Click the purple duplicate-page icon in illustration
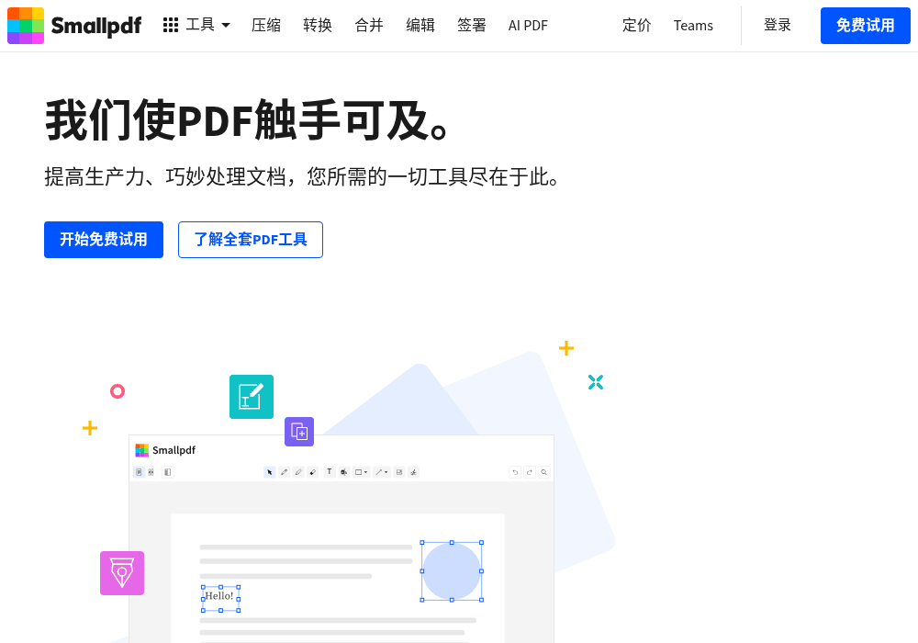This screenshot has width=918, height=643. click(299, 432)
